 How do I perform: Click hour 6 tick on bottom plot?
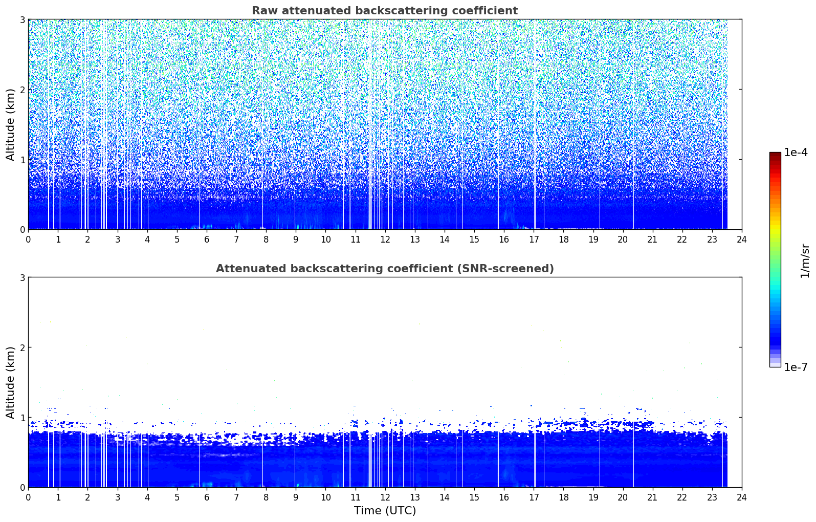click(207, 497)
